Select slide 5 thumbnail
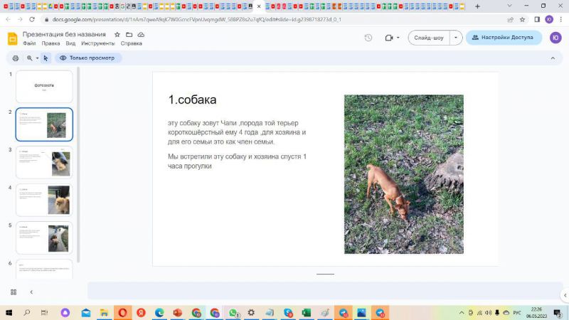Image resolution: width=569 pixels, height=320 pixels. (44, 238)
